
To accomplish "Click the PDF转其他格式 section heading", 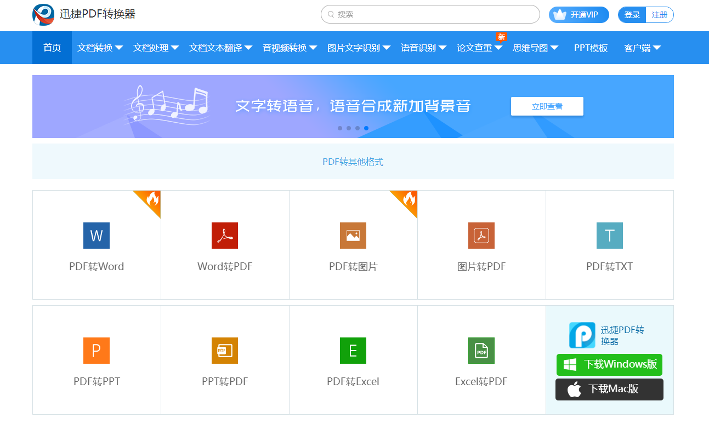I will (353, 162).
